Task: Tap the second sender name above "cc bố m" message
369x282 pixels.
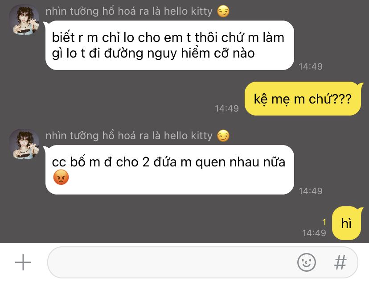Action: point(129,136)
